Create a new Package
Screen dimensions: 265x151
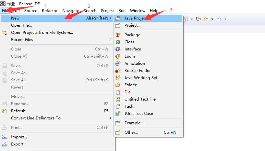[148, 35]
